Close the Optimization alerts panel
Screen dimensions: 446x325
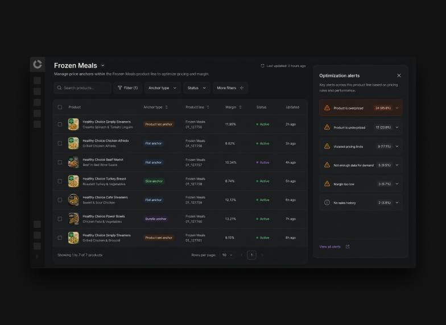[x=399, y=76]
